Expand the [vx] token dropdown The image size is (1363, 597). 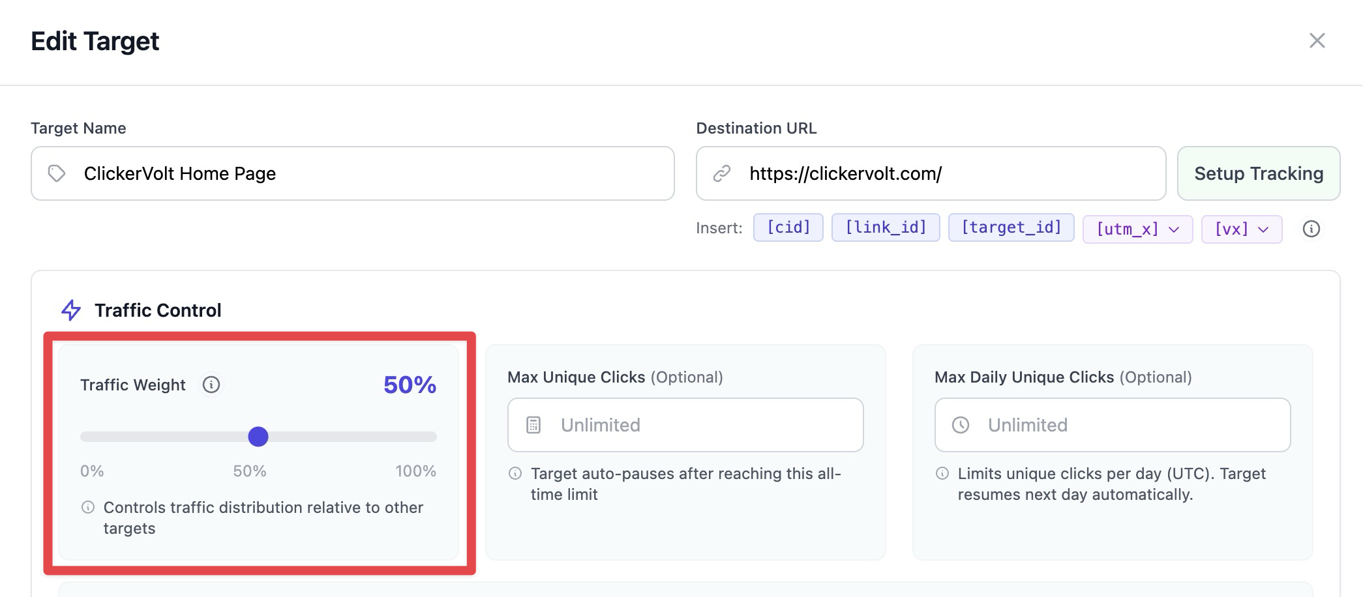click(x=1242, y=229)
